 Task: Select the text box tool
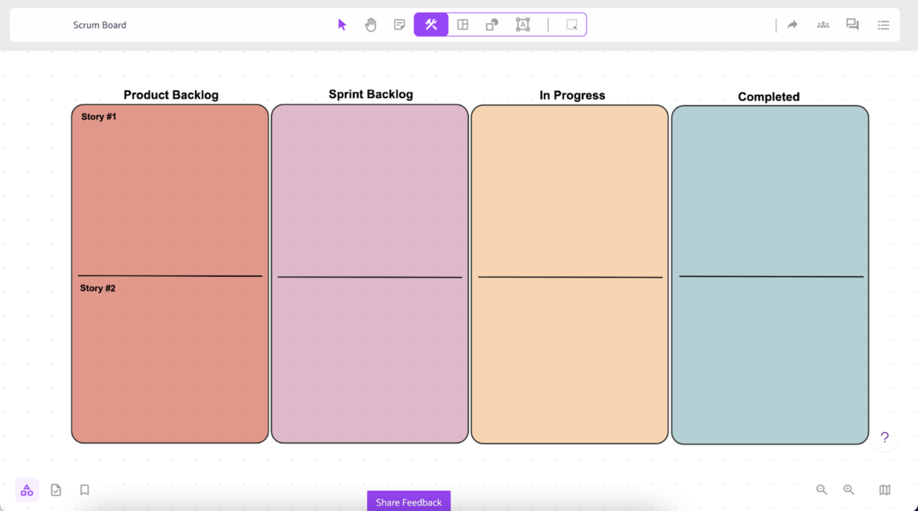coord(523,24)
